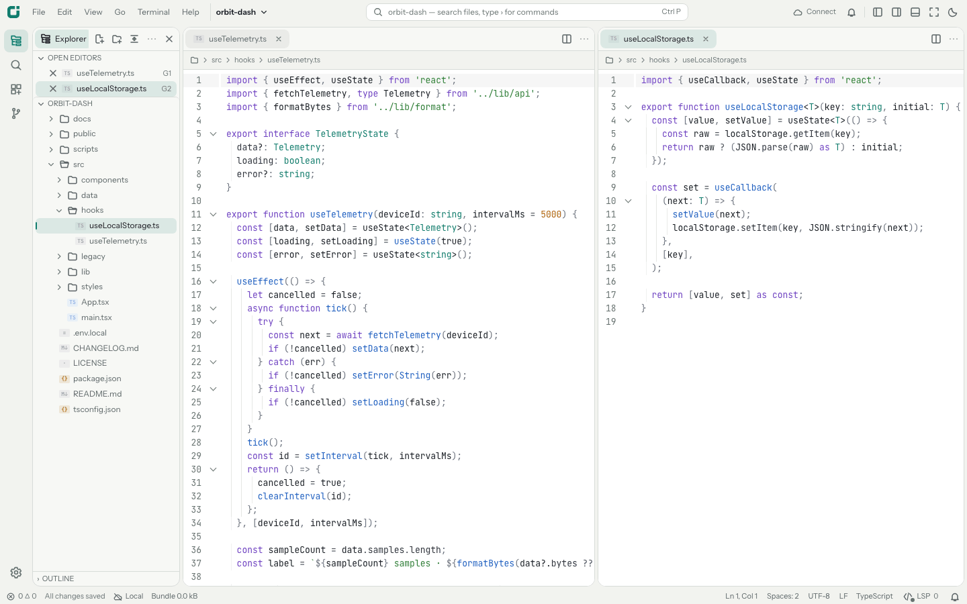Click the app logo icon
Image resolution: width=967 pixels, height=604 pixels.
pyautogui.click(x=13, y=12)
